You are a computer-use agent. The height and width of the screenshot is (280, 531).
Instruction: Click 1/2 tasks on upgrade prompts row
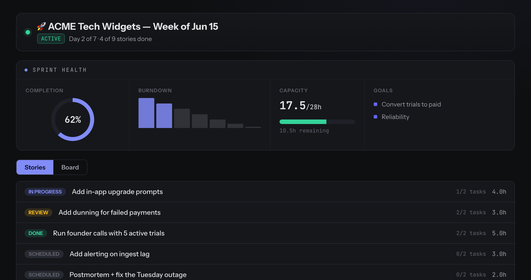[x=471, y=192]
